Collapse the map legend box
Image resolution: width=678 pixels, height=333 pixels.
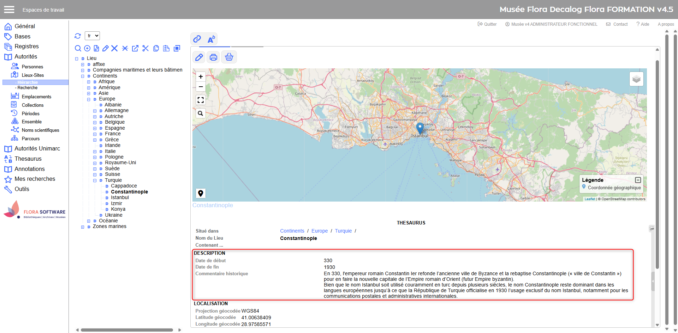(x=638, y=180)
